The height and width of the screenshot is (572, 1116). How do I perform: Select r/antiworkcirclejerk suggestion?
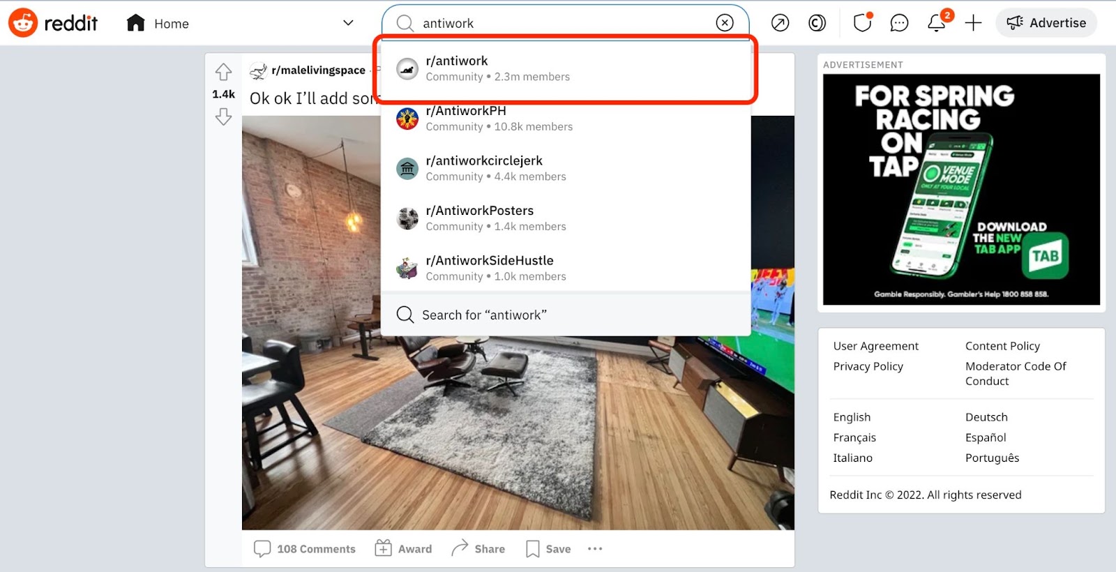click(566, 168)
